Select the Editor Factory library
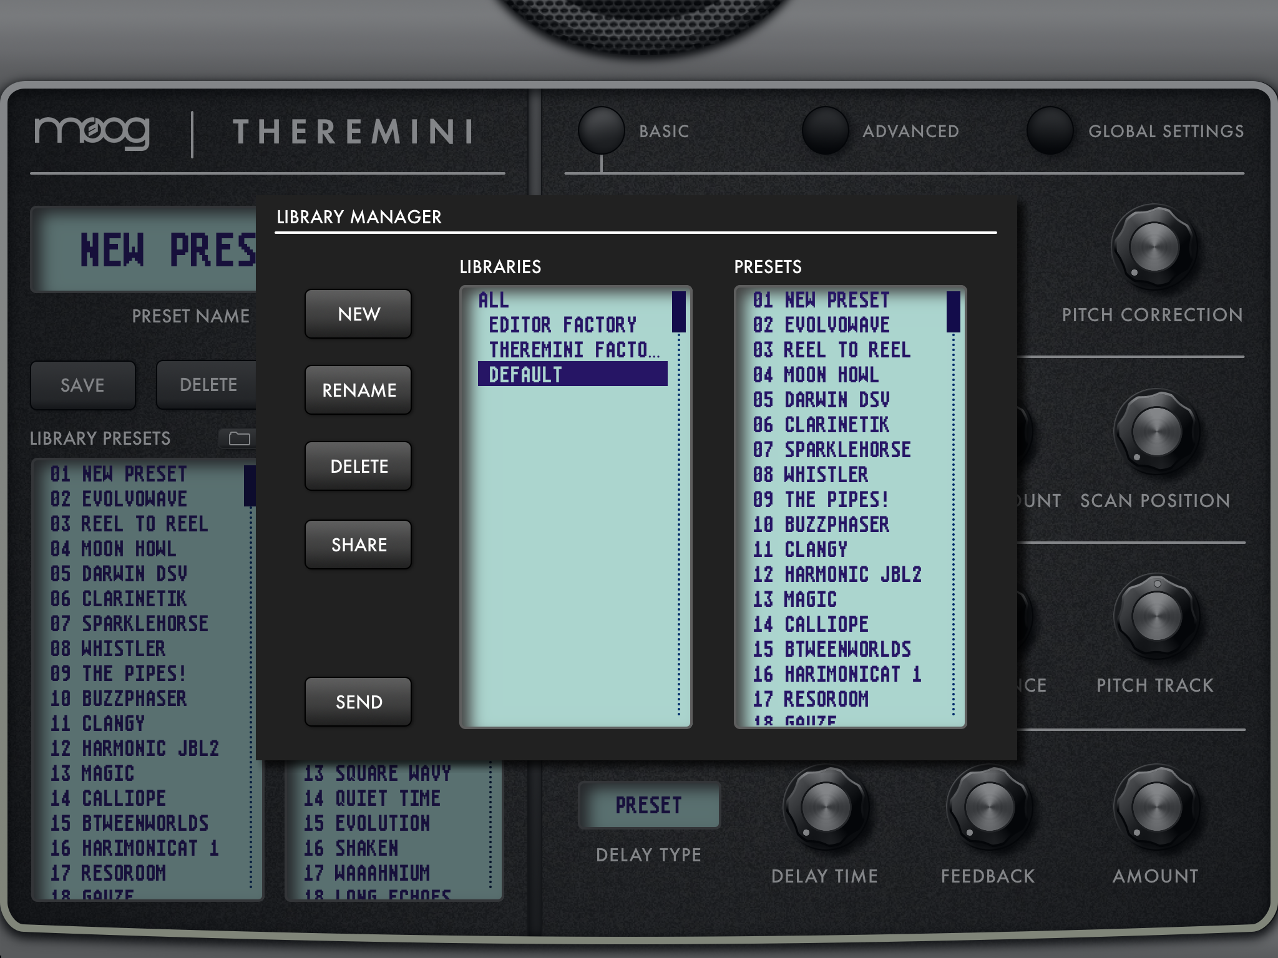1278x958 pixels. coord(562,325)
